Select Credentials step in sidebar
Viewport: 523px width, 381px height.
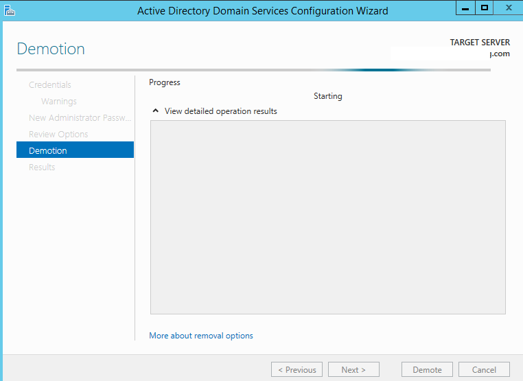click(x=50, y=84)
